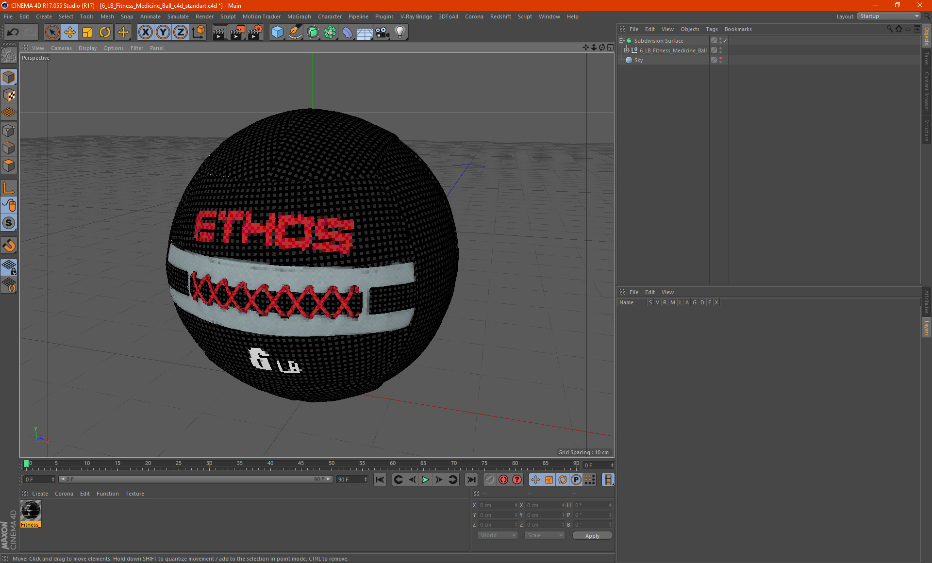The width and height of the screenshot is (932, 563).
Task: Click the Undo arrow icon
Action: point(13,33)
